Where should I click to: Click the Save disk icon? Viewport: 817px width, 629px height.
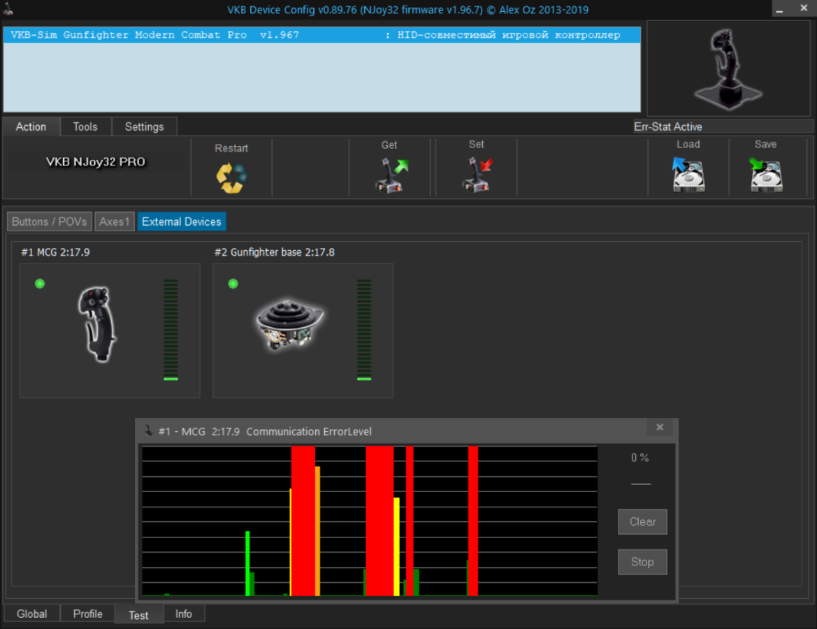(x=765, y=175)
